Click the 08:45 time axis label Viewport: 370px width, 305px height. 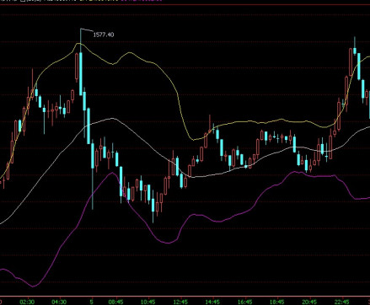click(x=115, y=302)
